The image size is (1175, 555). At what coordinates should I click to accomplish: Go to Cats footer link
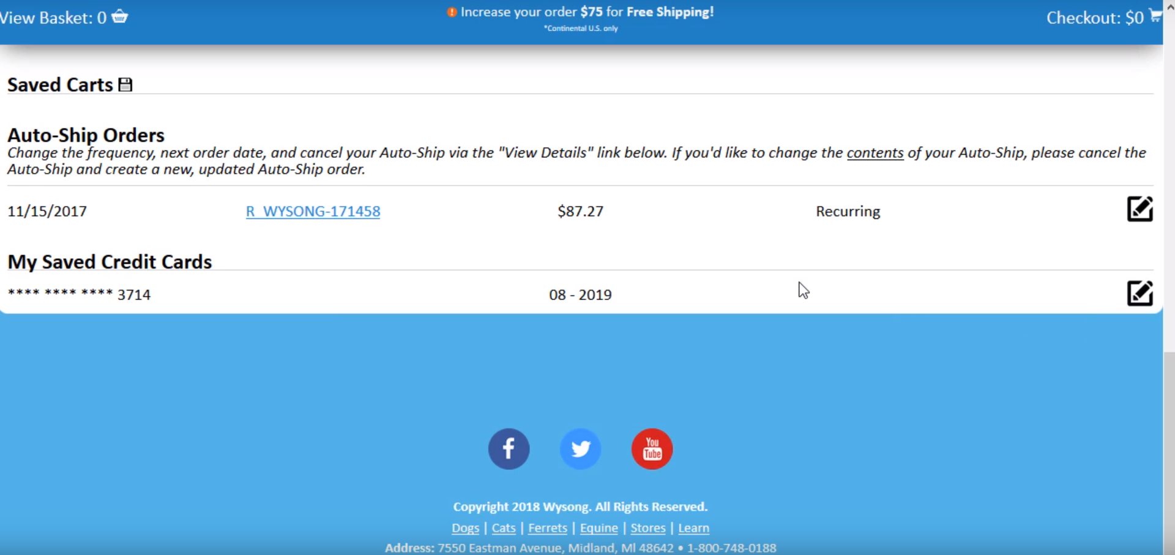click(504, 527)
